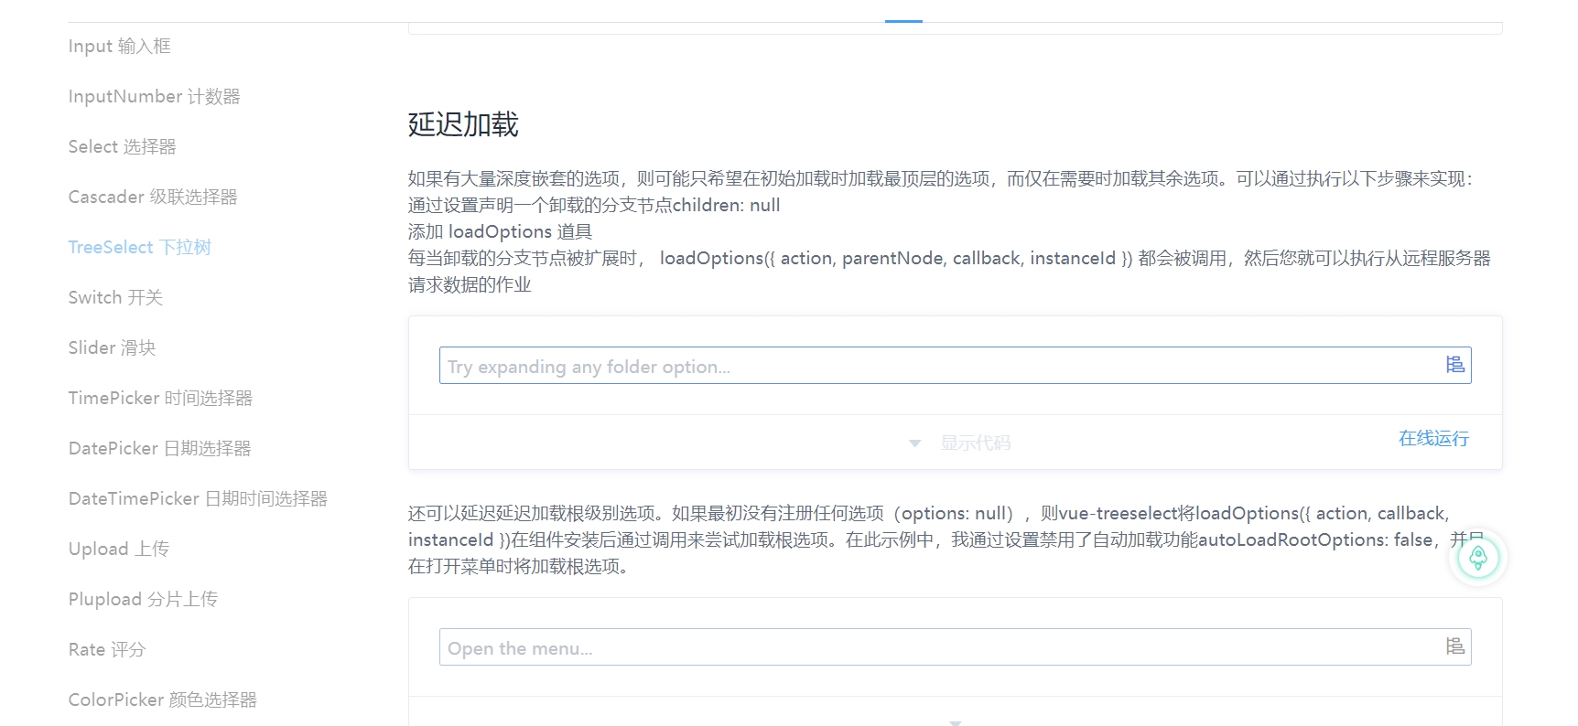Select the Select 选择器 sidebar item
Image resolution: width=1578 pixels, height=726 pixels.
tap(122, 146)
